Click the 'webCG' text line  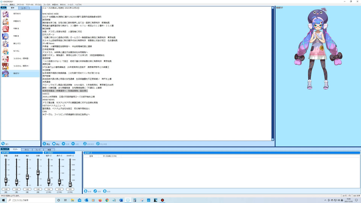point(46,94)
